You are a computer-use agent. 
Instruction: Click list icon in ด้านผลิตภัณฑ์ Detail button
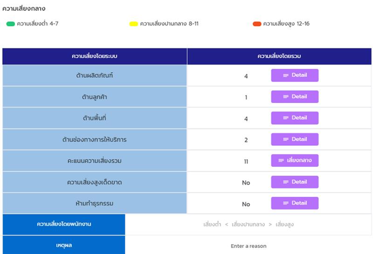(286, 75)
